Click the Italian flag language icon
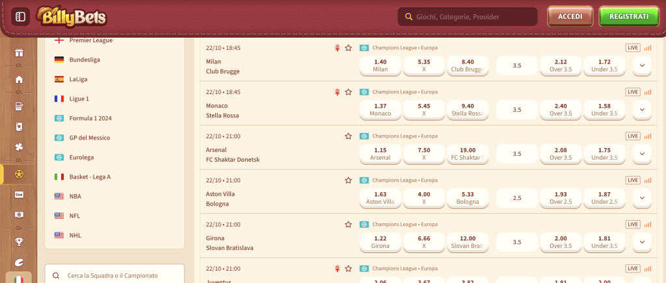Image resolution: width=666 pixels, height=283 pixels. [19, 279]
